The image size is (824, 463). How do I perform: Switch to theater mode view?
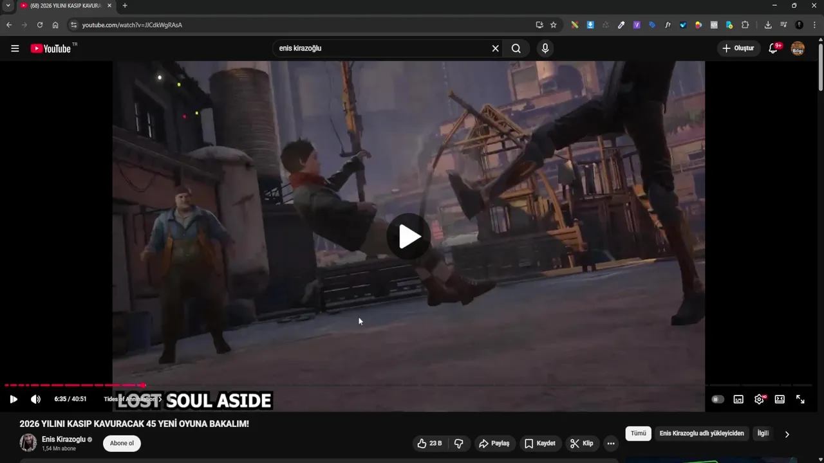[780, 399]
